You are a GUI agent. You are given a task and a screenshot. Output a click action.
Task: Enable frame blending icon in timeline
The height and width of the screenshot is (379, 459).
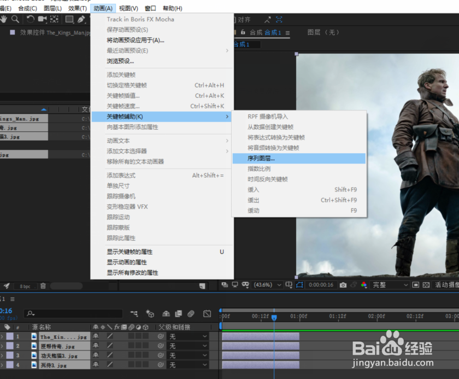click(178, 314)
